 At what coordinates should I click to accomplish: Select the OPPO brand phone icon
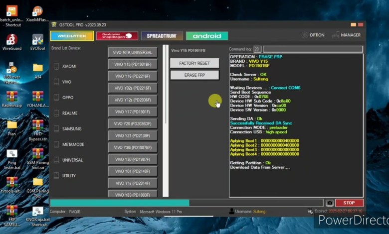[56, 98]
